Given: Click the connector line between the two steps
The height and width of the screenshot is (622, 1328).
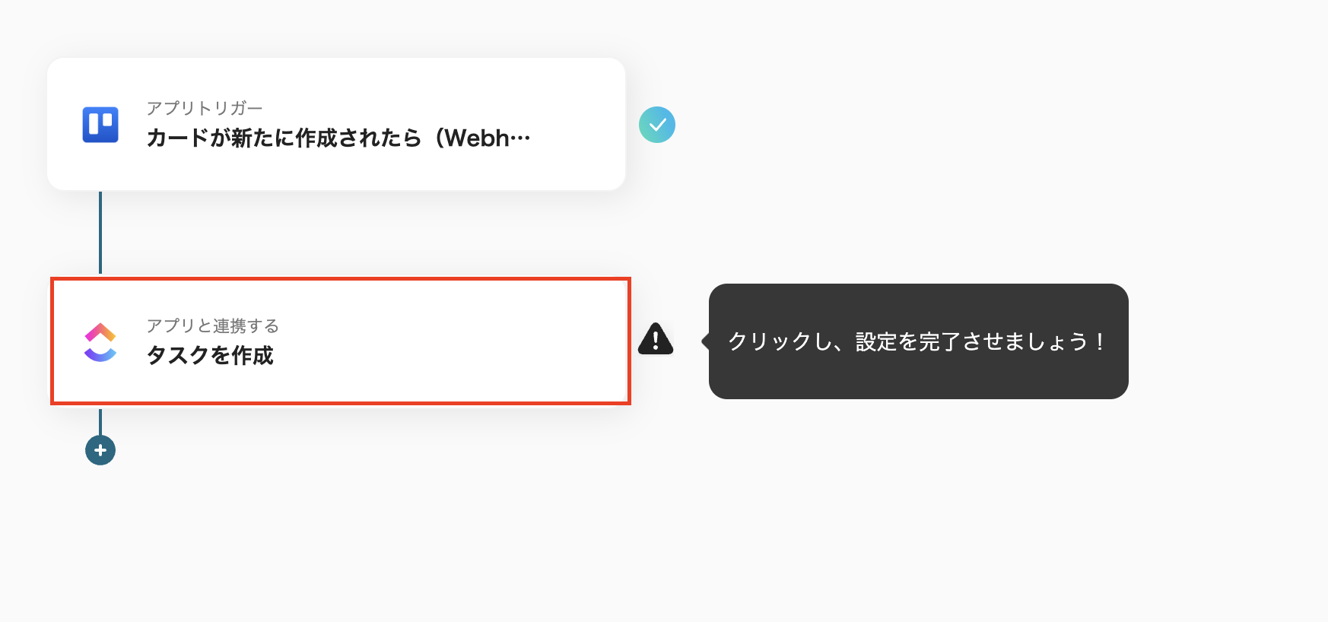Looking at the screenshot, I should pyautogui.click(x=100, y=232).
